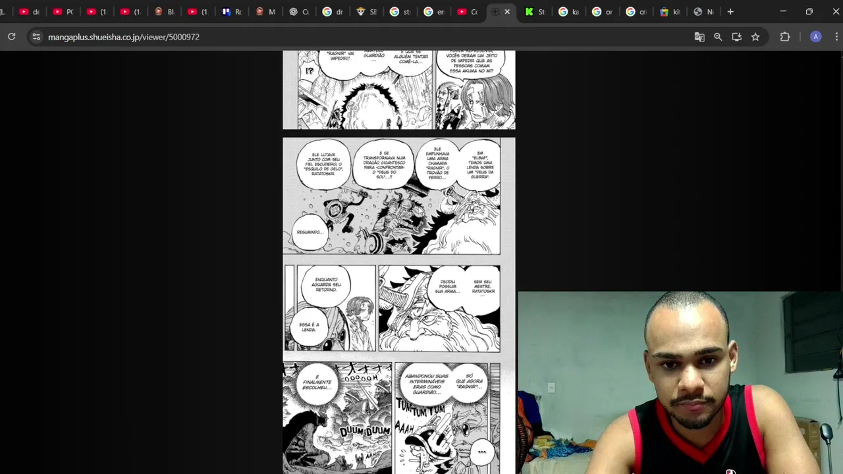The image size is (843, 474).
Task: Switch to the tab labeled 'Rc'
Action: [232, 12]
